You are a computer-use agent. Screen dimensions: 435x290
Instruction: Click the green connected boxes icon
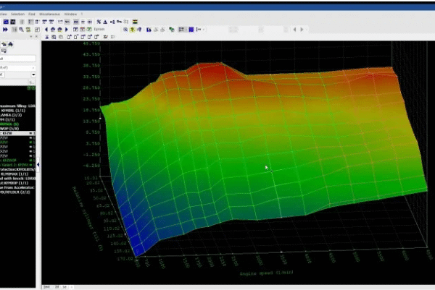coord(172,30)
